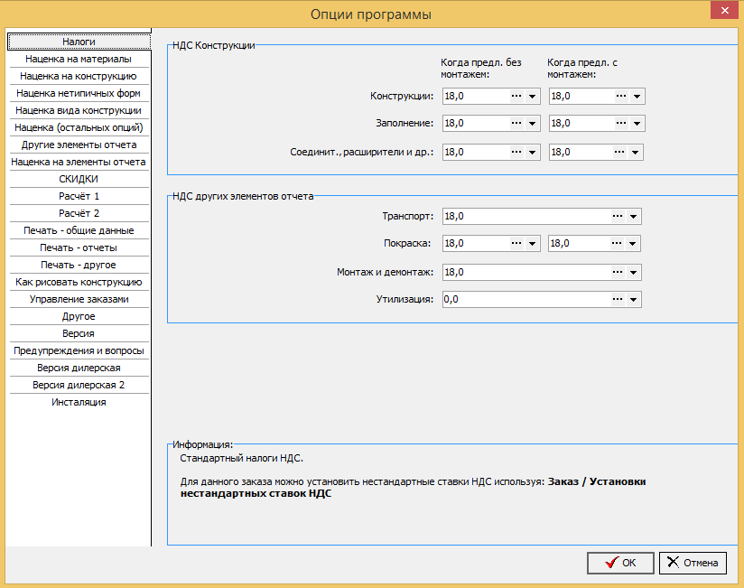Confirm settings with OK button

620,563
